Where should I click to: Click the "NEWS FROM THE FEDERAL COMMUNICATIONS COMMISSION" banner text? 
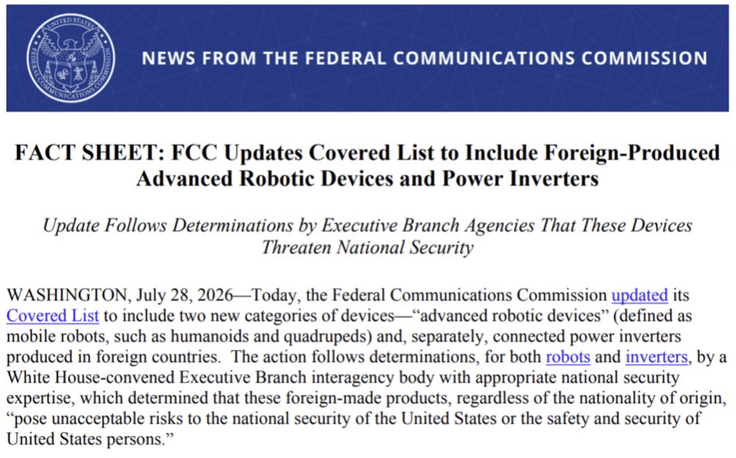[x=425, y=58]
